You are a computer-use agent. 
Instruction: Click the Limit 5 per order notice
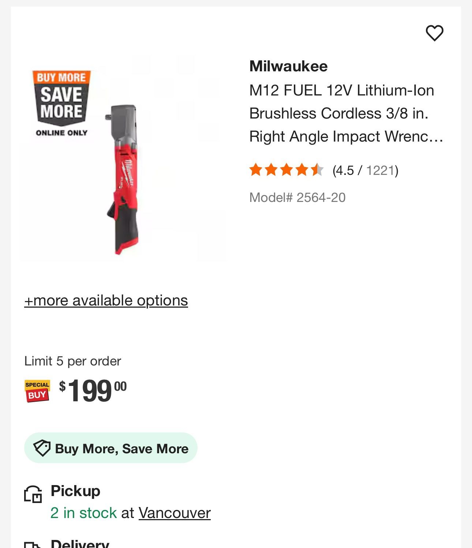pyautogui.click(x=72, y=361)
